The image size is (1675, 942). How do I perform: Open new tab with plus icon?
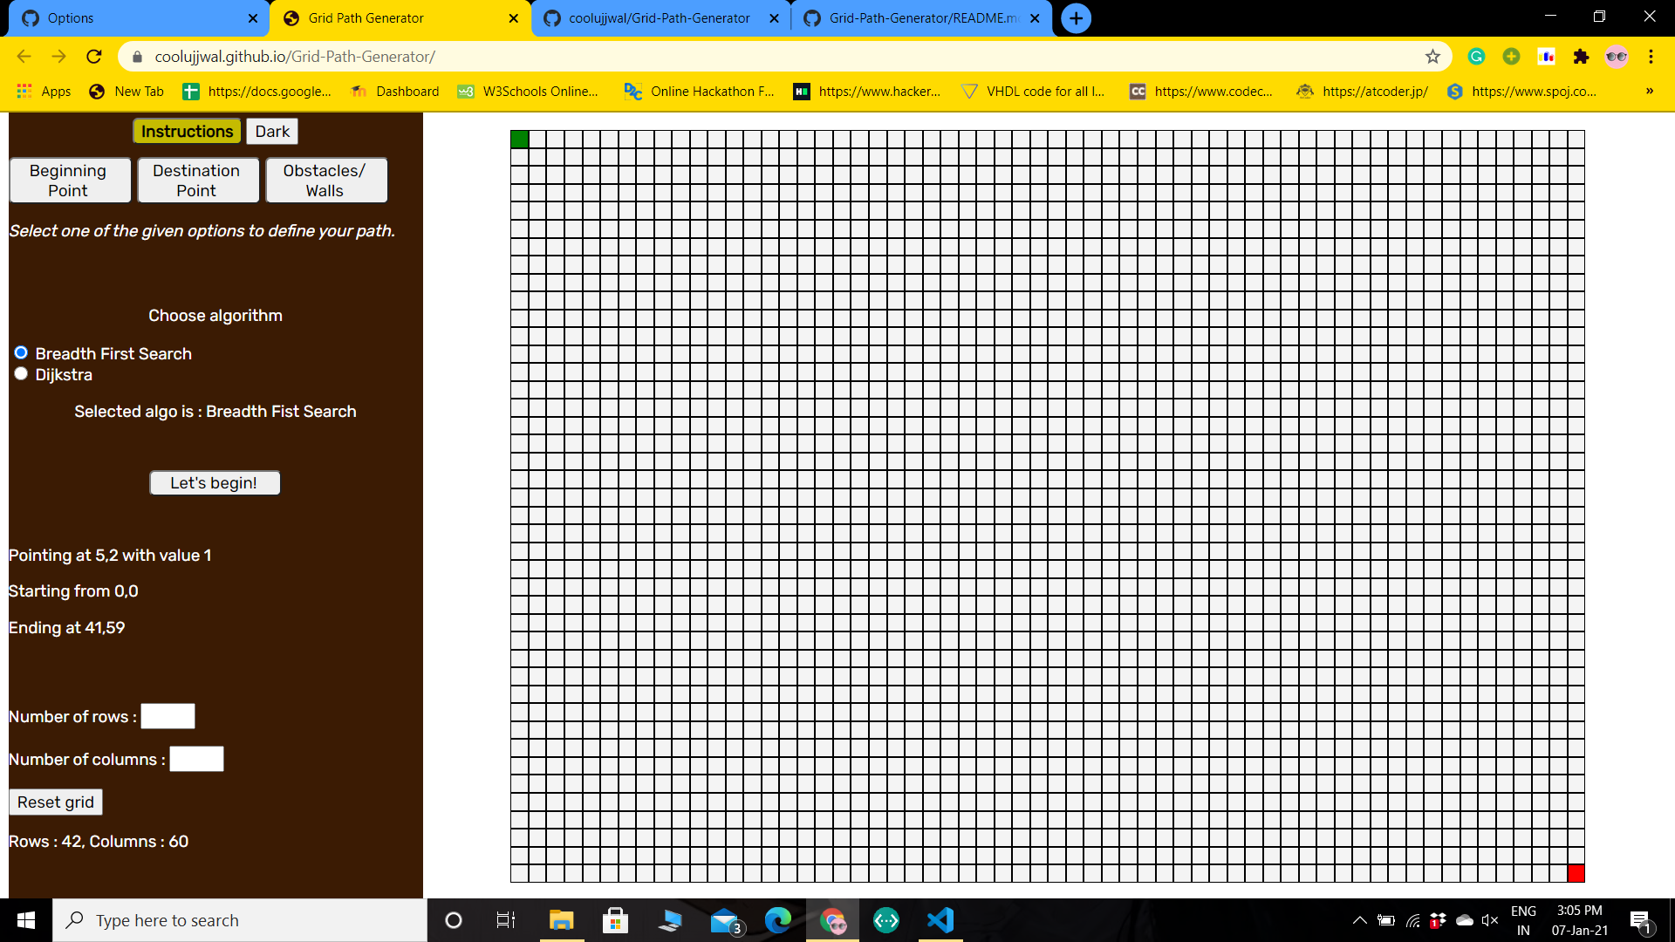1077,18
